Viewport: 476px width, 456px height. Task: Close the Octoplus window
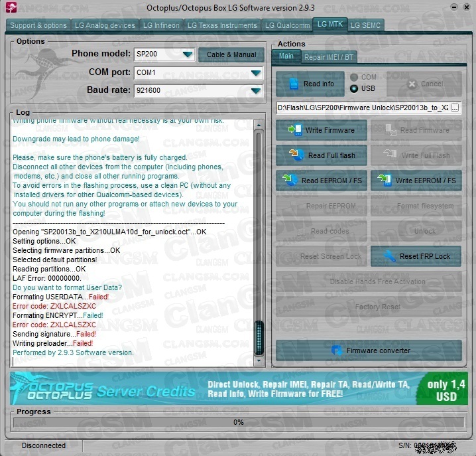(467, 7)
